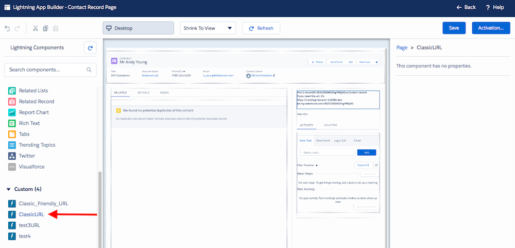Click the Search components field
This screenshot has width=515, height=248.
click(x=50, y=70)
